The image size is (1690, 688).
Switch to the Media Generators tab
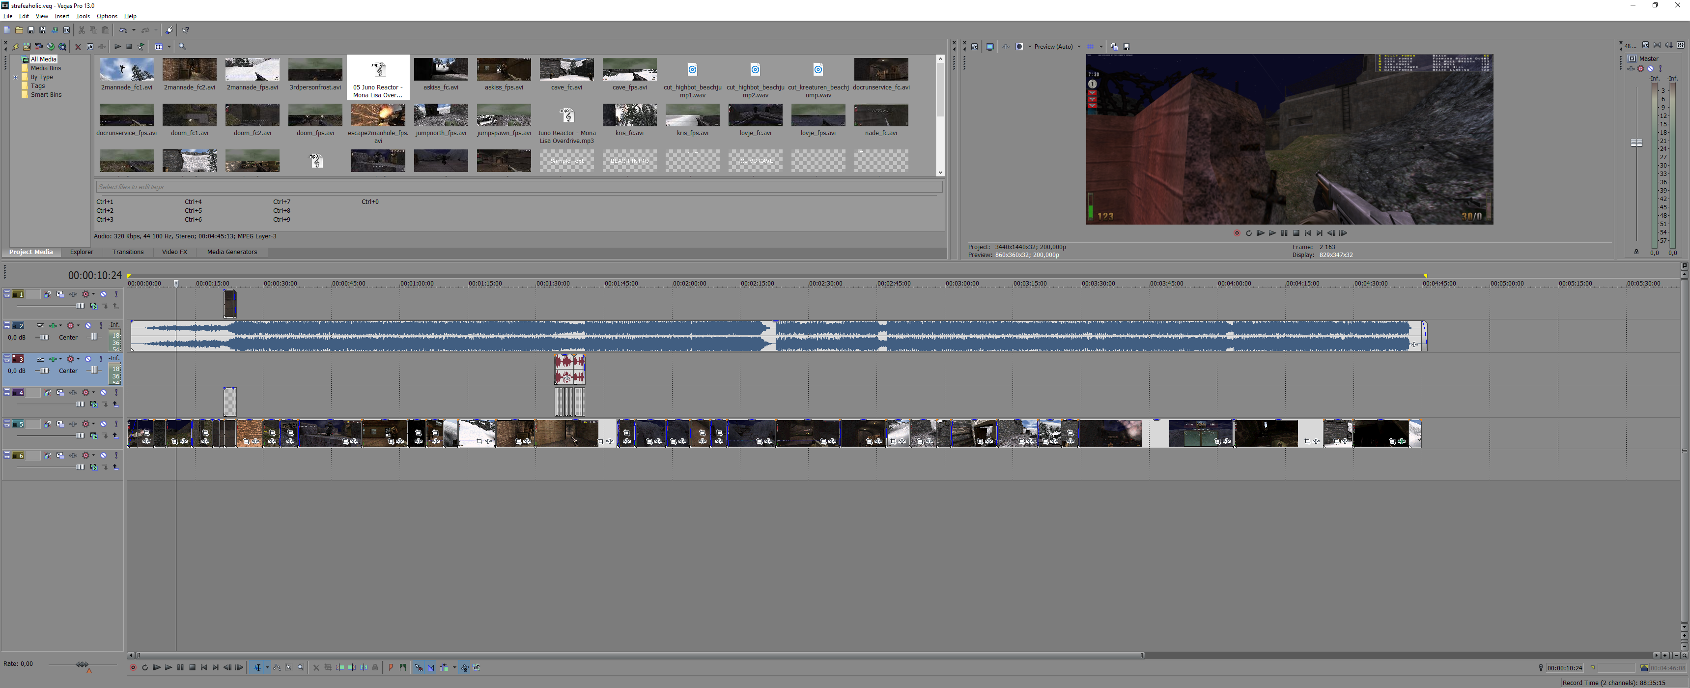(232, 252)
